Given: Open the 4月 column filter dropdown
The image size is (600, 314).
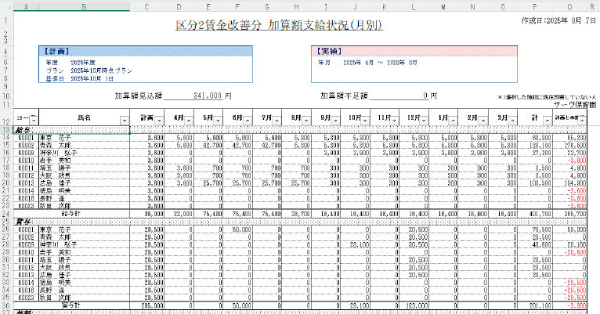Looking at the screenshot, I should point(189,121).
